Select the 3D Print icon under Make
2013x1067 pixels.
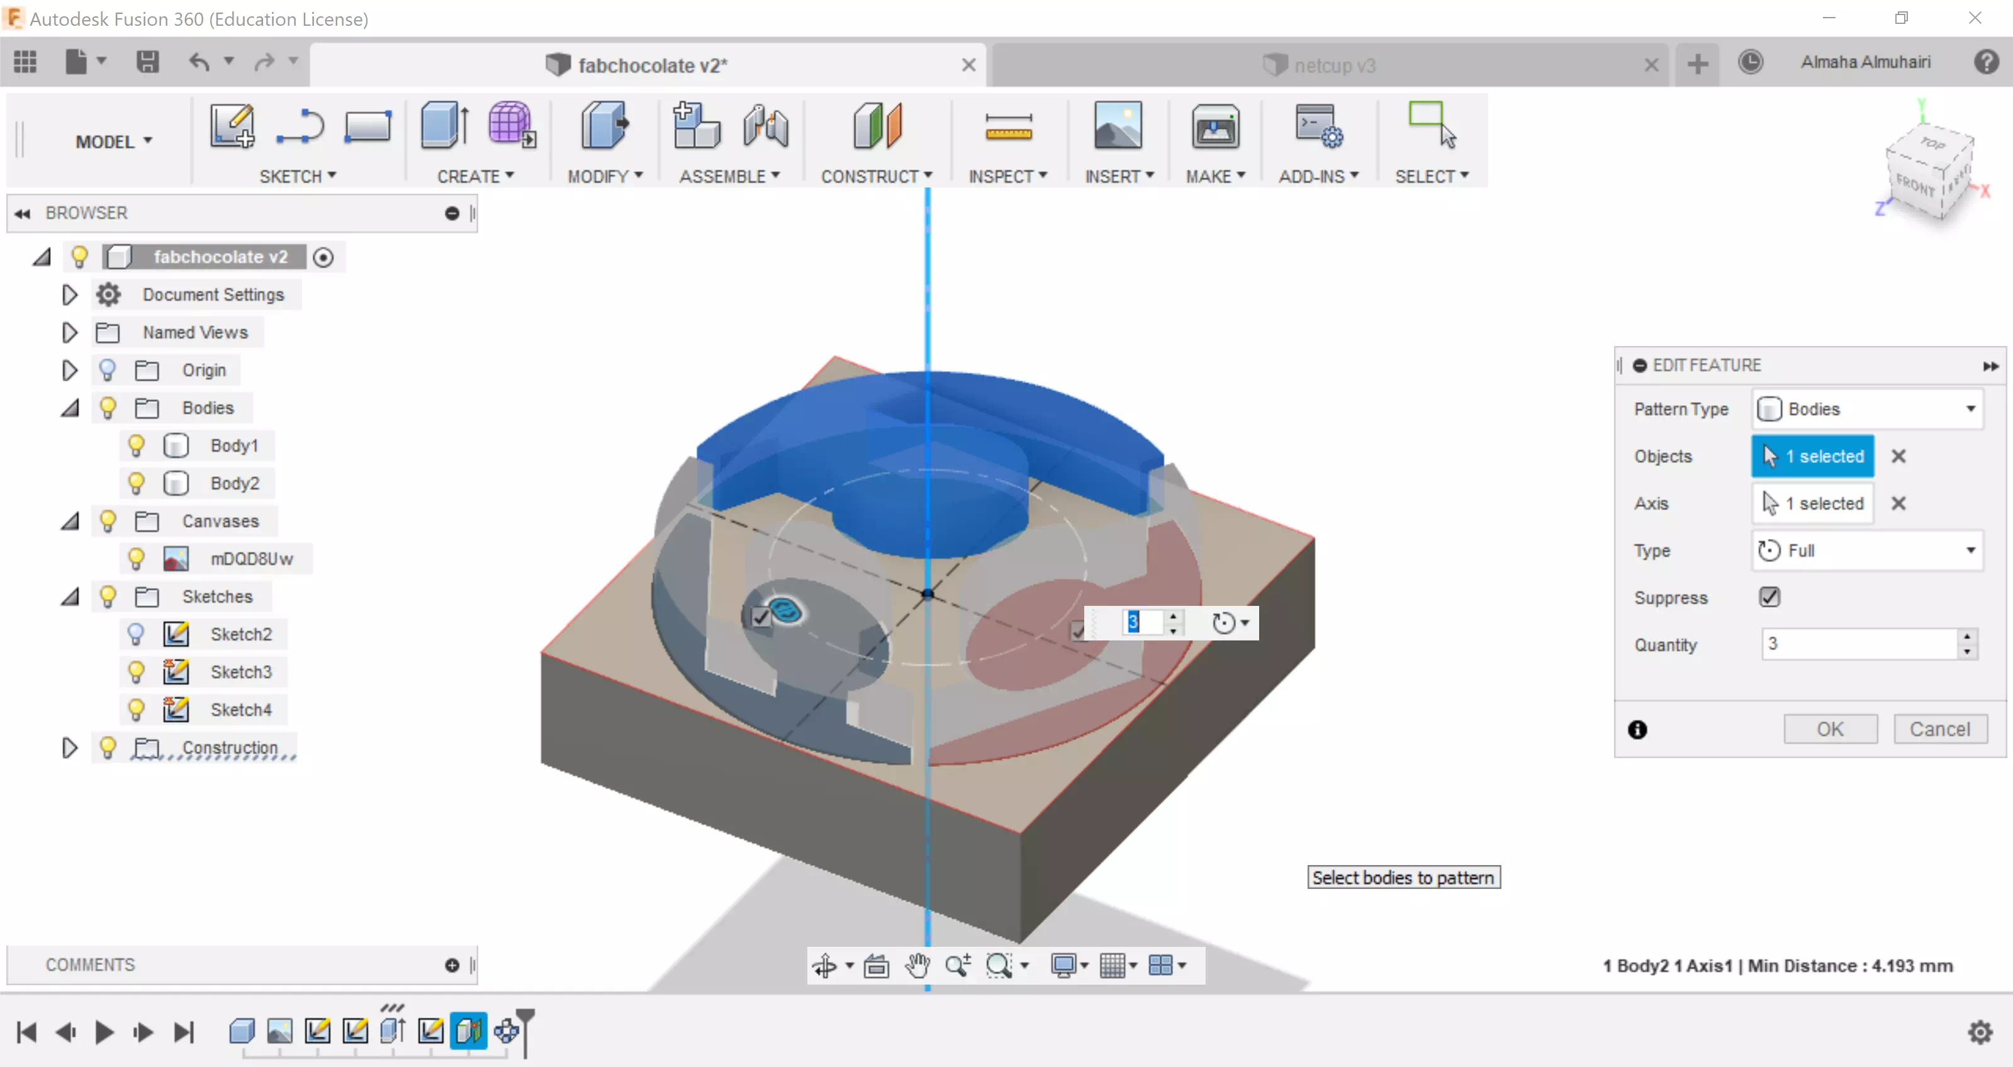click(1215, 127)
